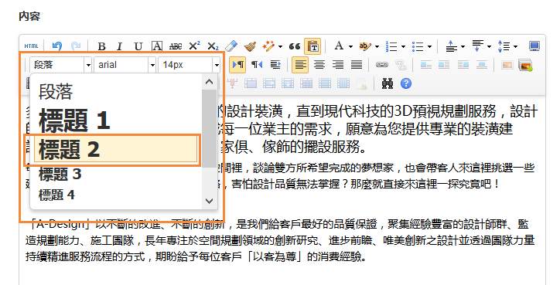Image resolution: width=560 pixels, height=285 pixels.
Task: Toggle left-to-right text direction
Action: coord(238,65)
